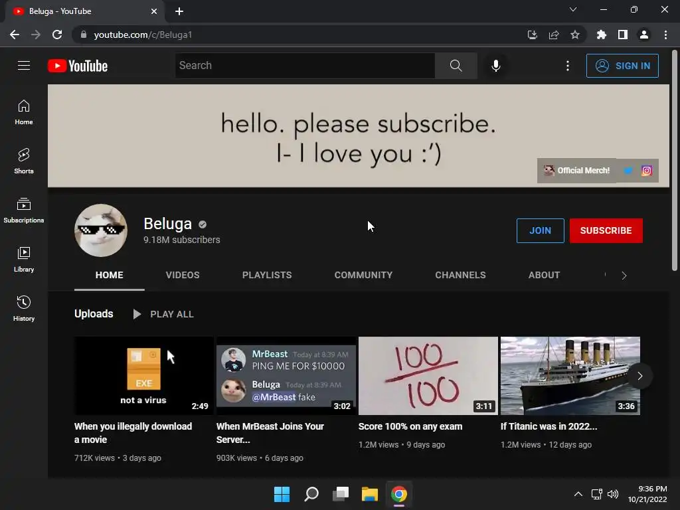Click 'If Titanic was in 2022...' title

[549, 426]
